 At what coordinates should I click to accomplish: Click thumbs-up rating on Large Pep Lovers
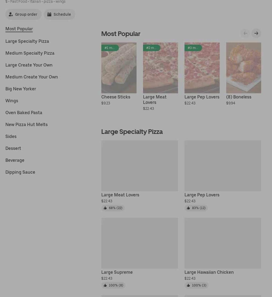[x=196, y=208]
